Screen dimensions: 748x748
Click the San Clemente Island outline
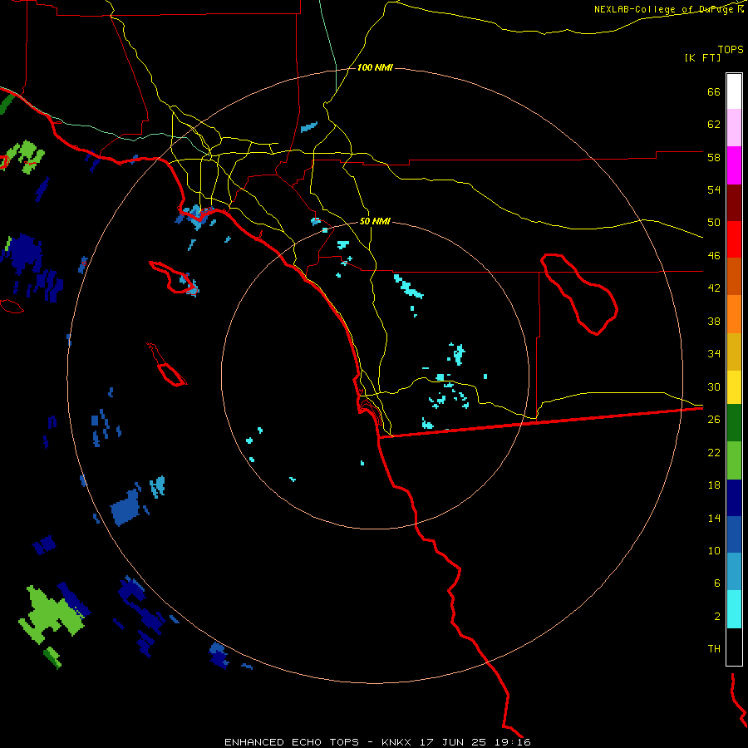(x=167, y=365)
